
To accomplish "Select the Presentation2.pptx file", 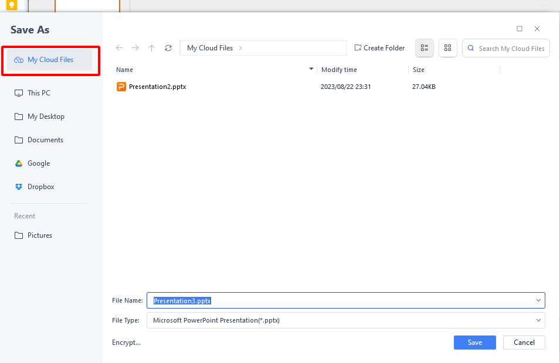I will [157, 87].
